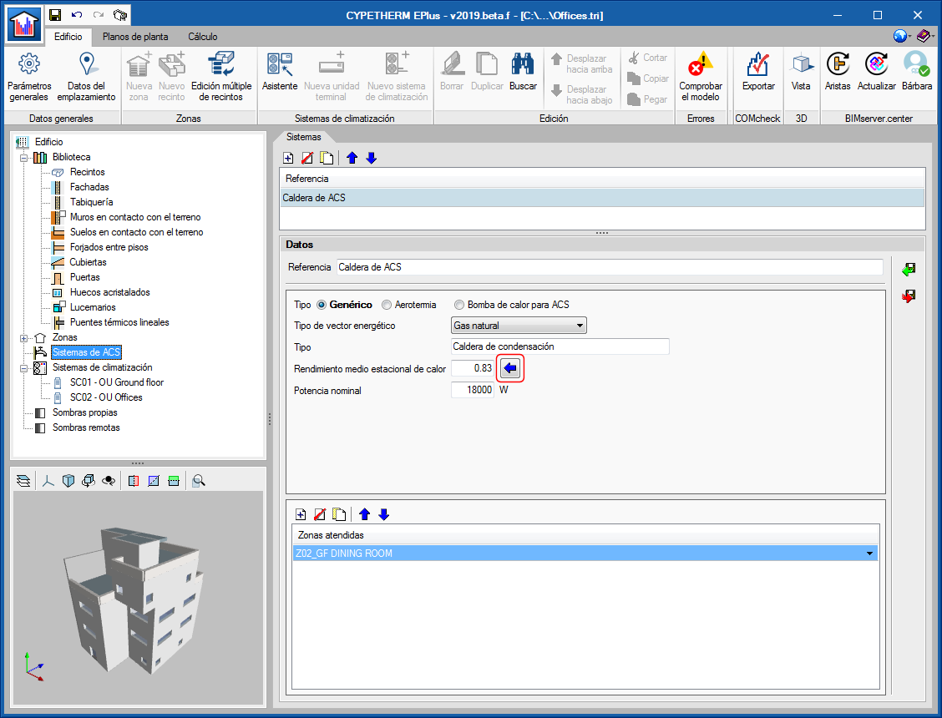Click the CYPETHERM house application logo

tap(24, 25)
